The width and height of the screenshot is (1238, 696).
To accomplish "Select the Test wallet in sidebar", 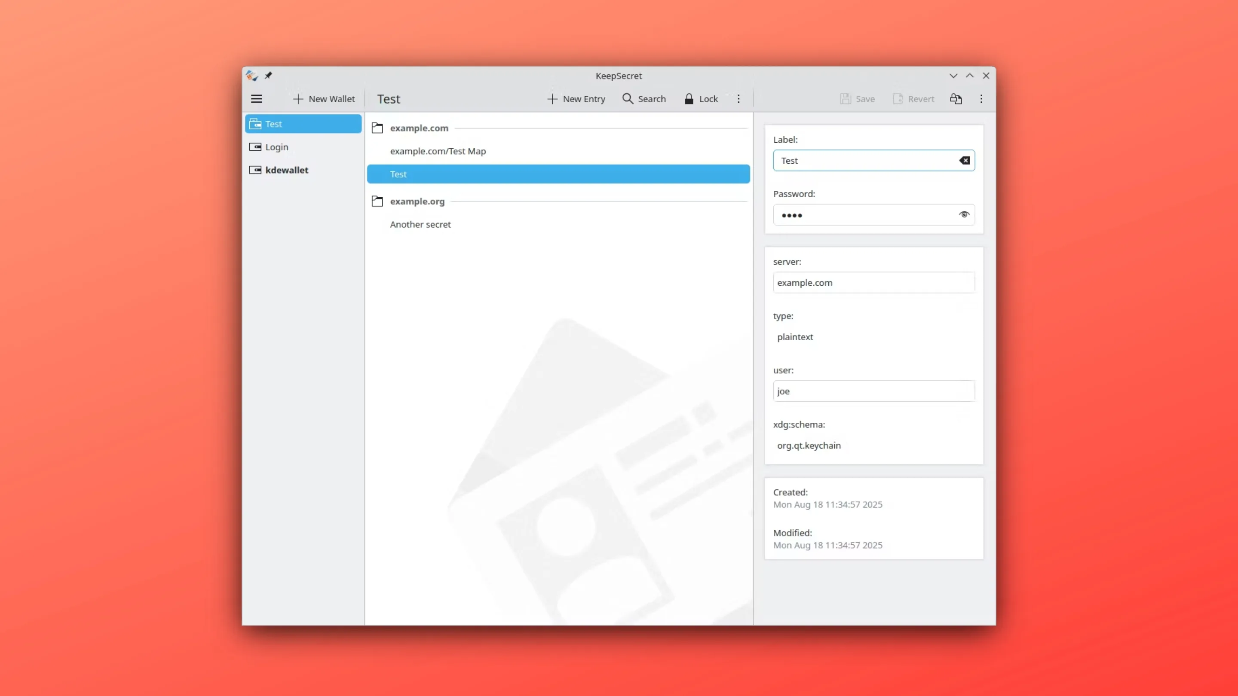I will [x=303, y=124].
